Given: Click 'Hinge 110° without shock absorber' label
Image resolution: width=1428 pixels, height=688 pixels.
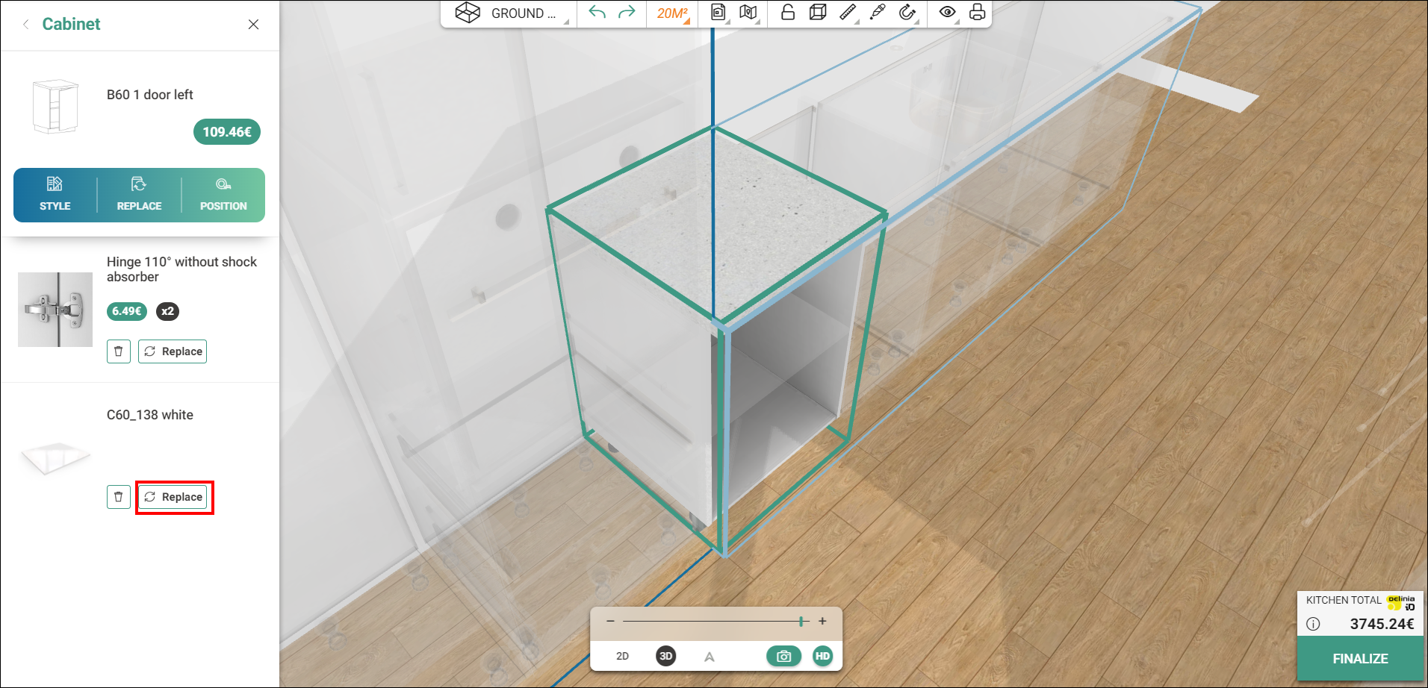Looking at the screenshot, I should pyautogui.click(x=181, y=269).
